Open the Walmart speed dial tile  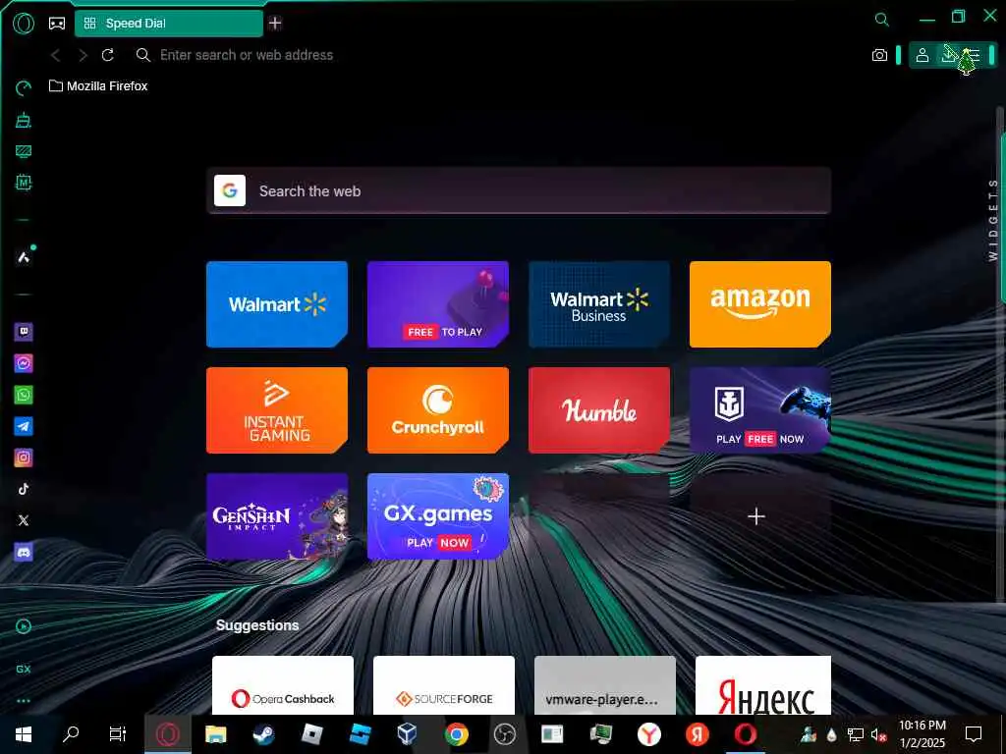277,304
